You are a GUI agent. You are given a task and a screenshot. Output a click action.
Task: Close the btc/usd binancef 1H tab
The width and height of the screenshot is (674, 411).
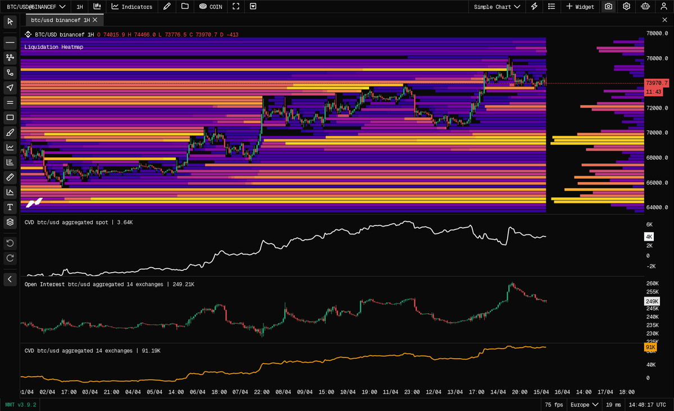point(95,20)
